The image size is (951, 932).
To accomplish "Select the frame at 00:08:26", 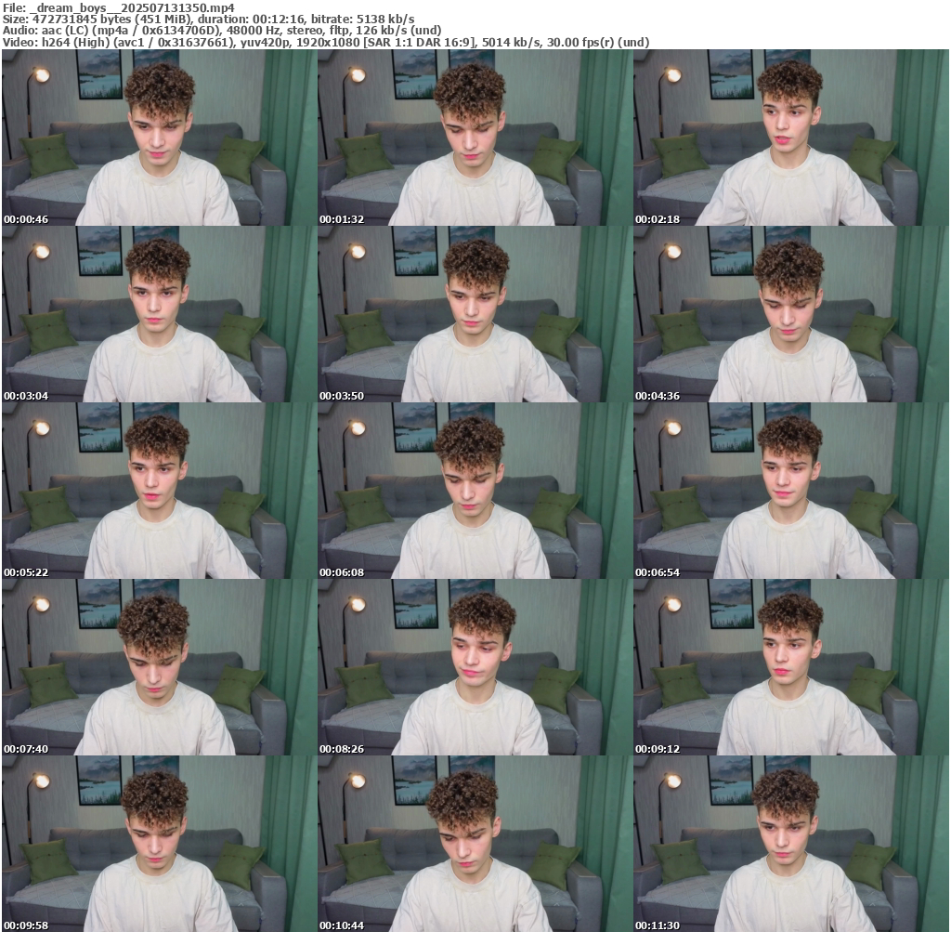I will tap(475, 667).
